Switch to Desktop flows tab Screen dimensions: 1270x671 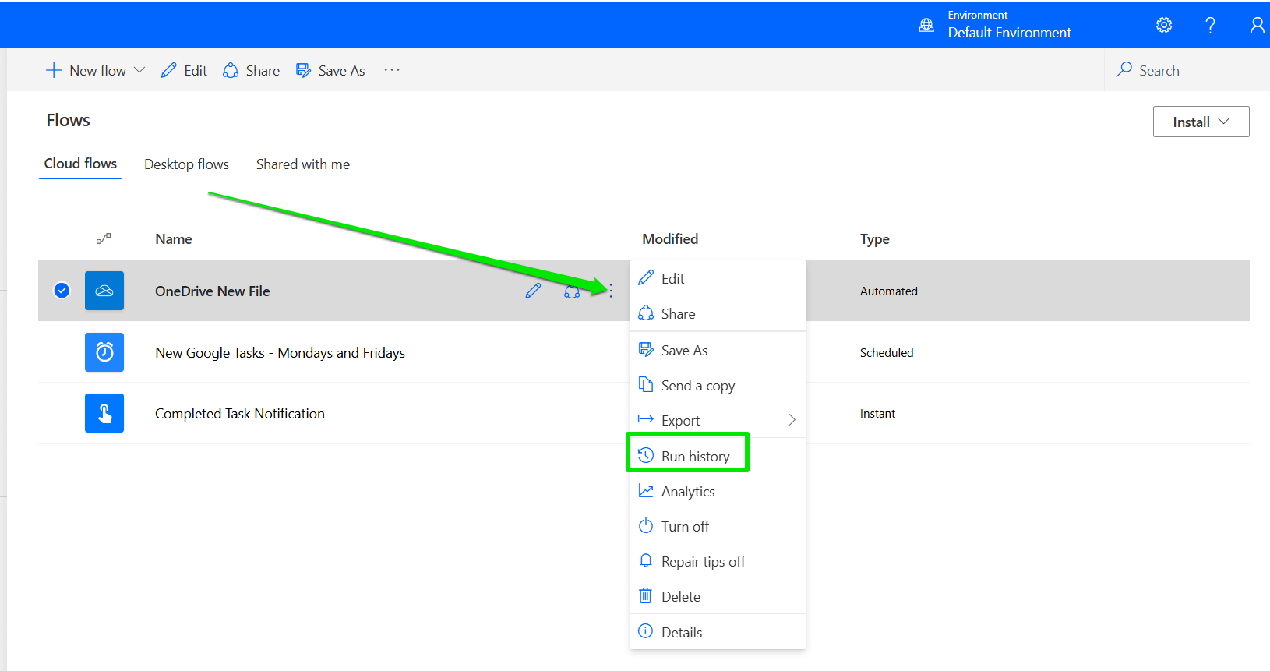[186, 164]
